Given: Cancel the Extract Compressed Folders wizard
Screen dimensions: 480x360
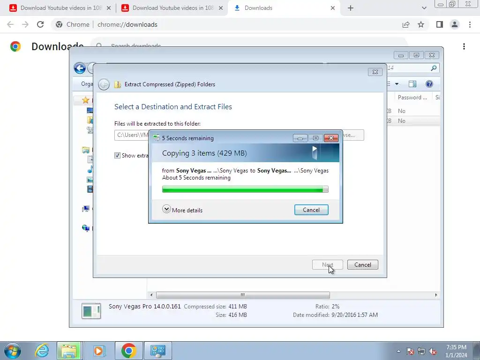Looking at the screenshot, I should (362, 265).
